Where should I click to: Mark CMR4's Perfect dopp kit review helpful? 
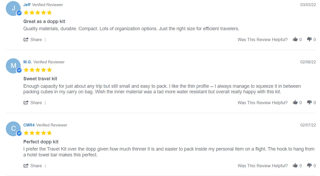pos(295,166)
